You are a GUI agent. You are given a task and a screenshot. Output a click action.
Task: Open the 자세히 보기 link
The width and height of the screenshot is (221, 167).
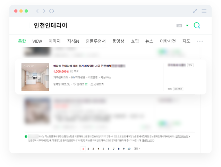(x=147, y=141)
